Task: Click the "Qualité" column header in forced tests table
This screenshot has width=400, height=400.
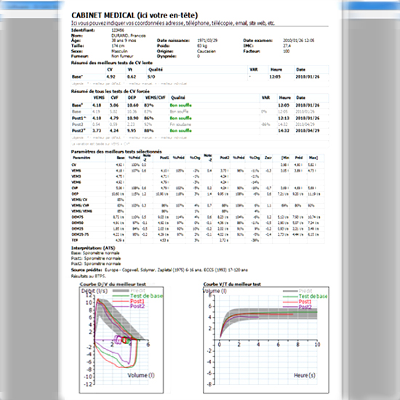Action: pos(177,97)
